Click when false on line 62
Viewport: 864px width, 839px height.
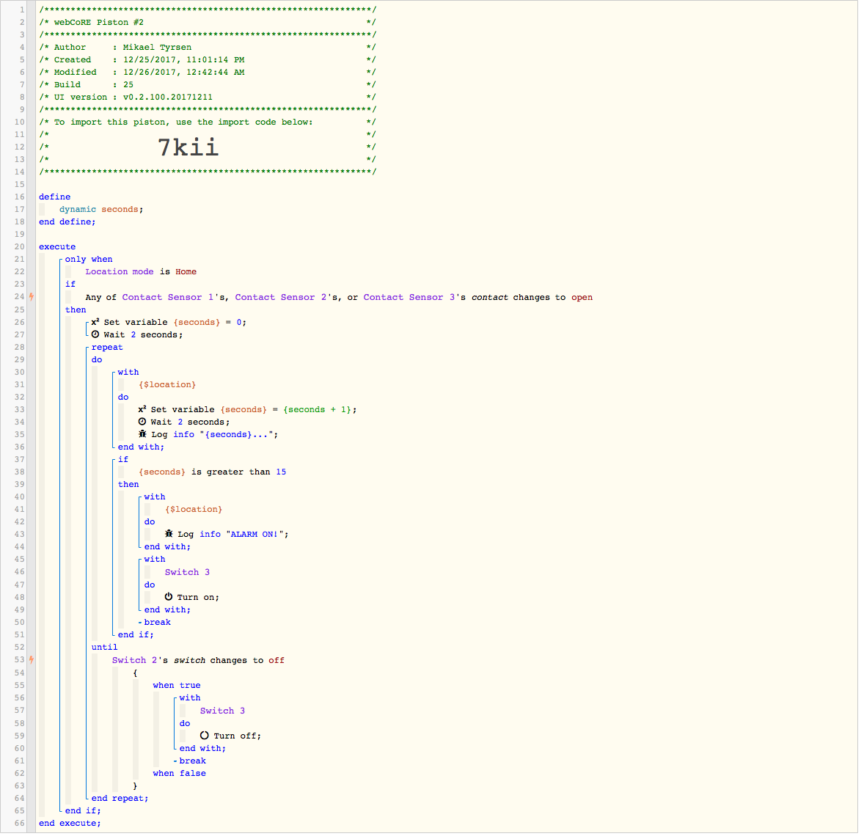180,773
